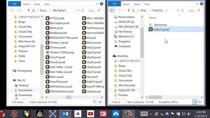
Task: Click up arrow of left navigation pane scrollbar
Action: 42,17
